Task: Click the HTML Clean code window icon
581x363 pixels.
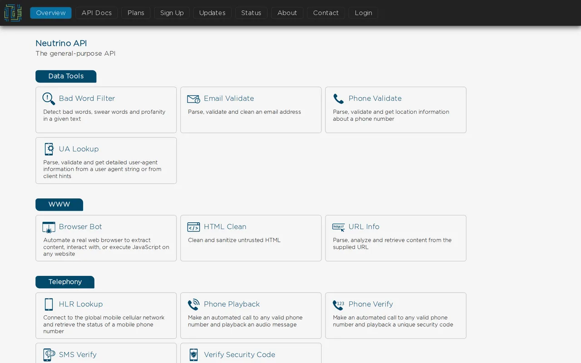Action: (x=194, y=227)
